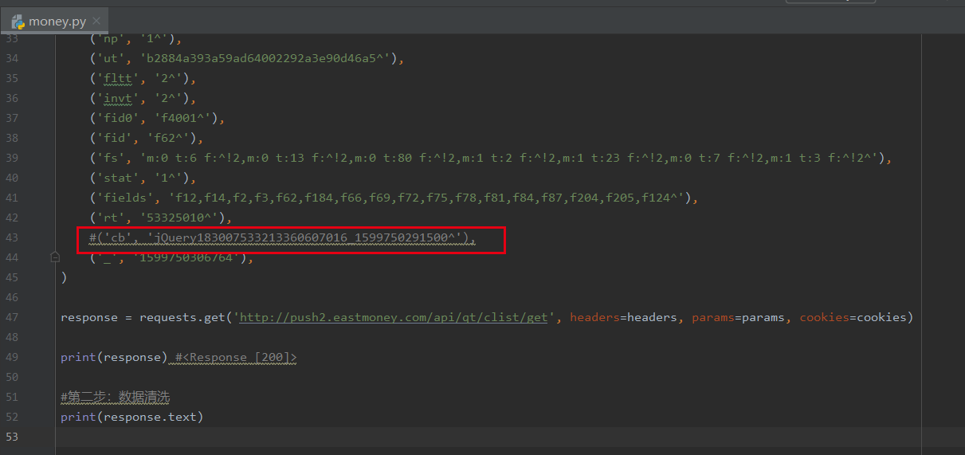Click the '#<Response [200]>' comment

(237, 357)
